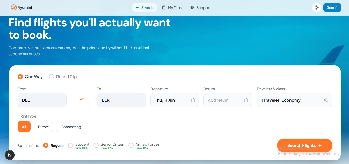Image resolution: width=349 pixels, height=164 pixels.
Task: Select the Round Trip option
Action: (x=63, y=77)
